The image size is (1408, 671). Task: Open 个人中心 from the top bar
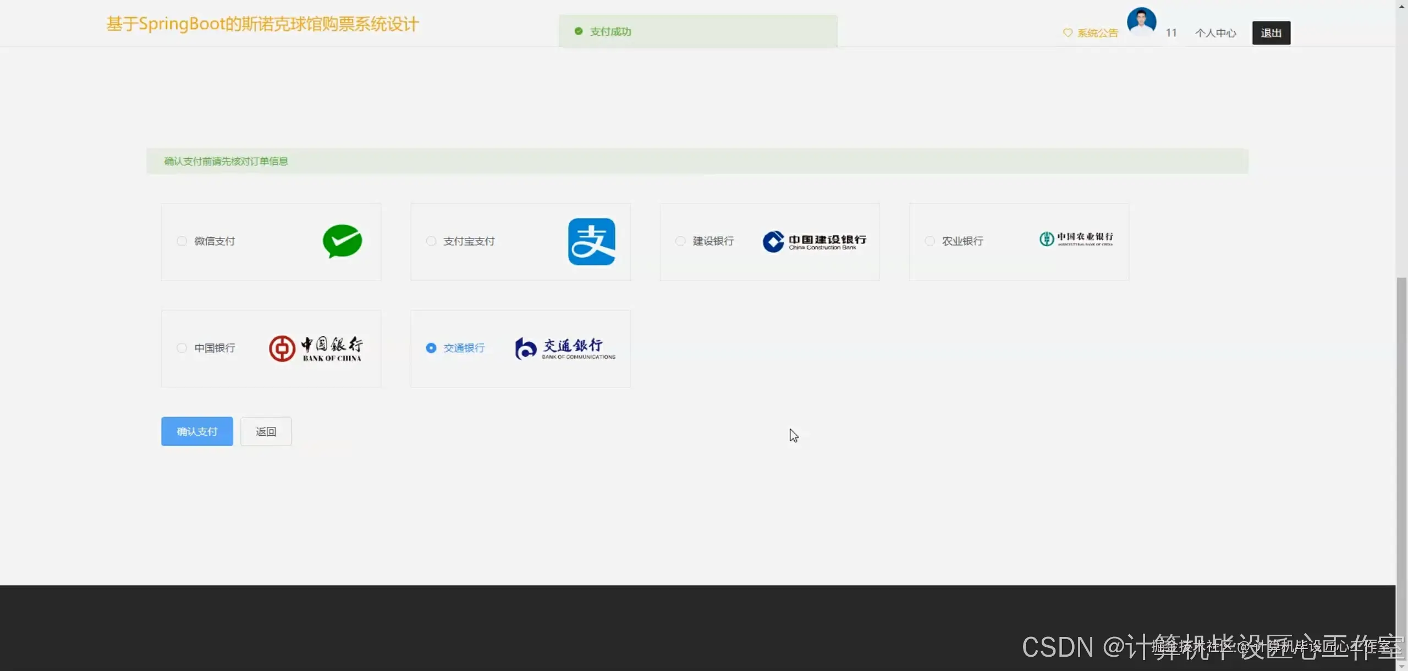(1215, 32)
